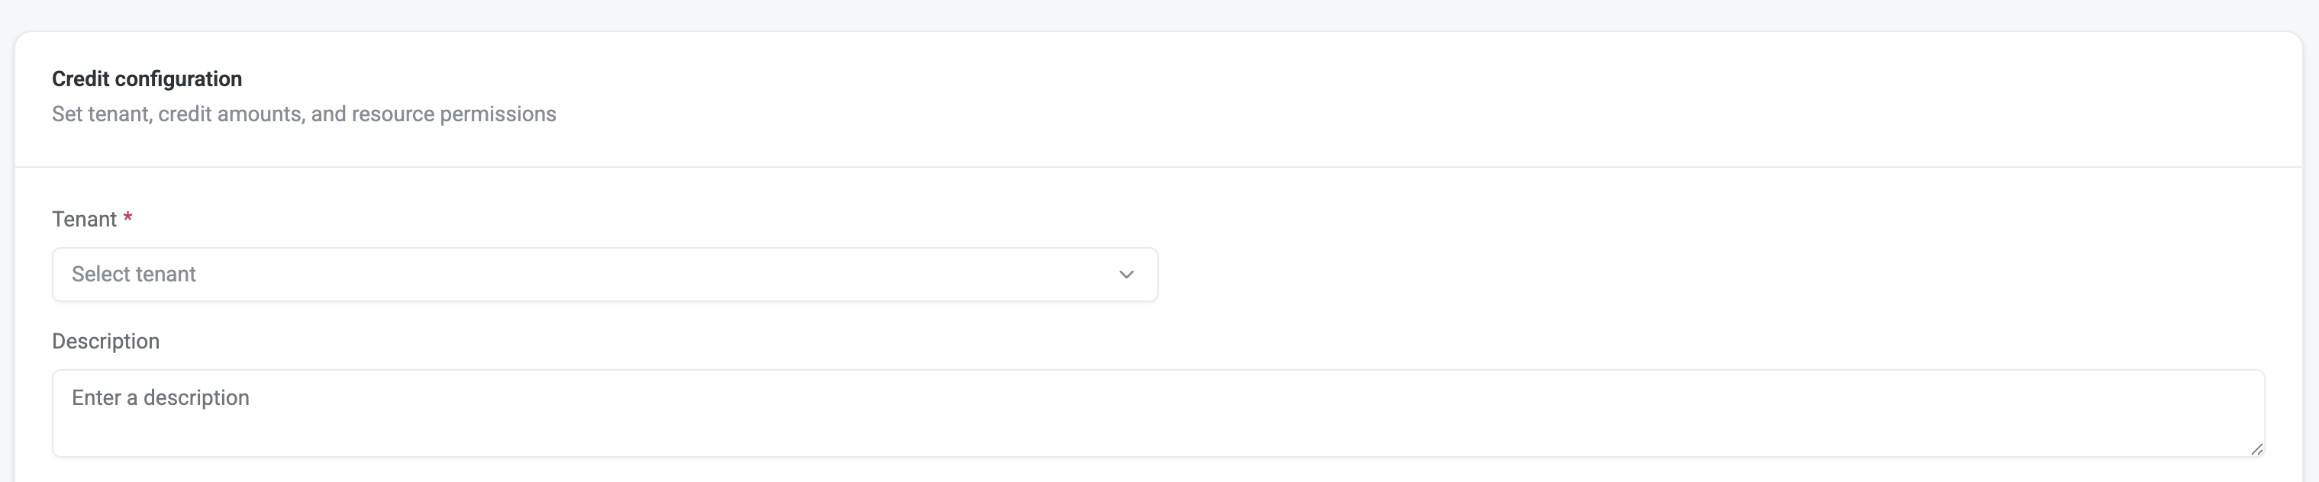Viewport: 2319px width, 482px height.
Task: Click the chevron arrow in Tenant selector
Action: 1126,275
